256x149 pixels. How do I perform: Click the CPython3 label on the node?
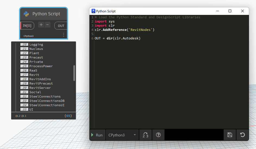coord(29,36)
